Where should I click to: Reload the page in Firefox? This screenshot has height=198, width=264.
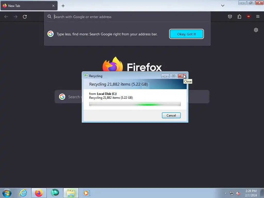25,17
